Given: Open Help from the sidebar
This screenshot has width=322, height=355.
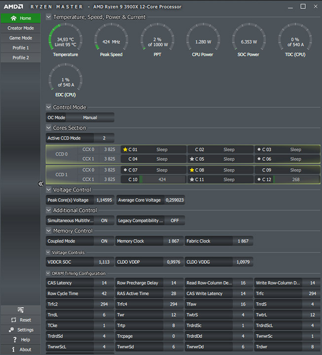Looking at the screenshot, I should click(x=21, y=340).
